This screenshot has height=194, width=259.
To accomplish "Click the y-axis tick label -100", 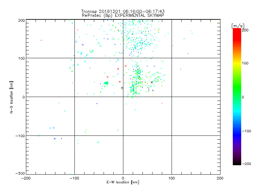I will pos(20,136).
